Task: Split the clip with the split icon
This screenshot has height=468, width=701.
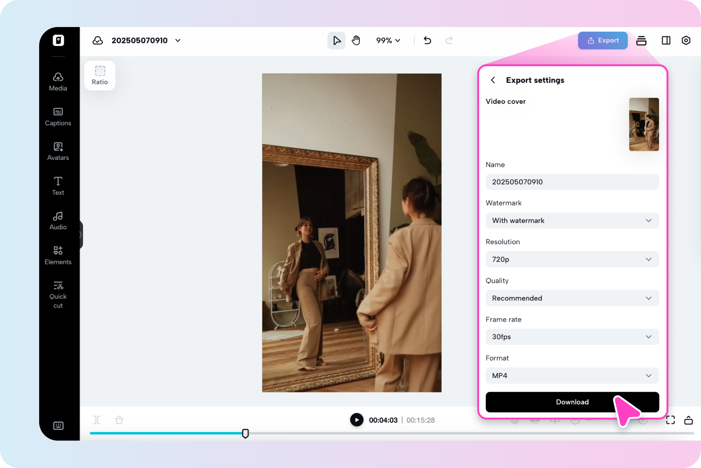Action: (96, 420)
